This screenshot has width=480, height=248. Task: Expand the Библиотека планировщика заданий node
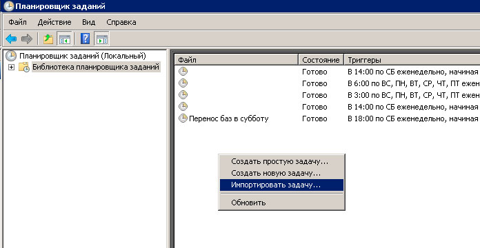tap(11, 67)
